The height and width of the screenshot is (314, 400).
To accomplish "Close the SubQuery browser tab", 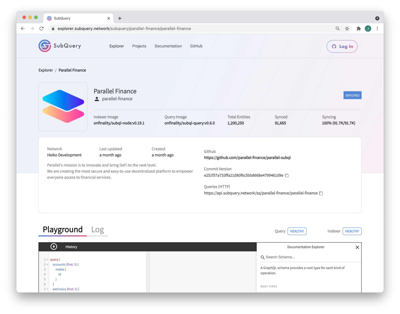I will click(x=108, y=18).
